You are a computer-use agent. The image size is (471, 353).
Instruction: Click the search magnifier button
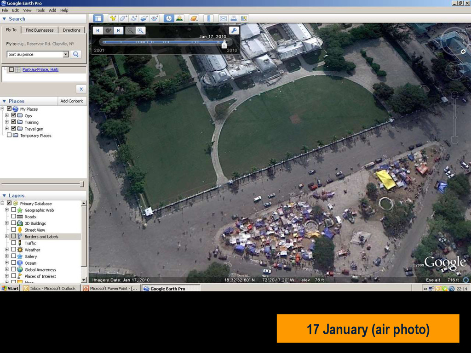coord(76,54)
